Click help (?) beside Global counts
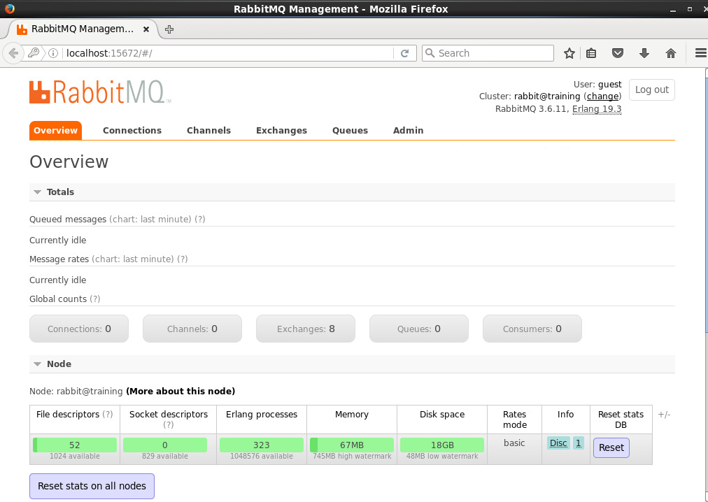This screenshot has width=708, height=502. (95, 299)
